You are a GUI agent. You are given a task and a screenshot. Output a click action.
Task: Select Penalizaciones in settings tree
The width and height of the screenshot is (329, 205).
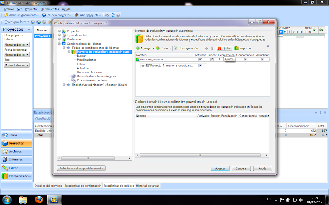click(86, 60)
